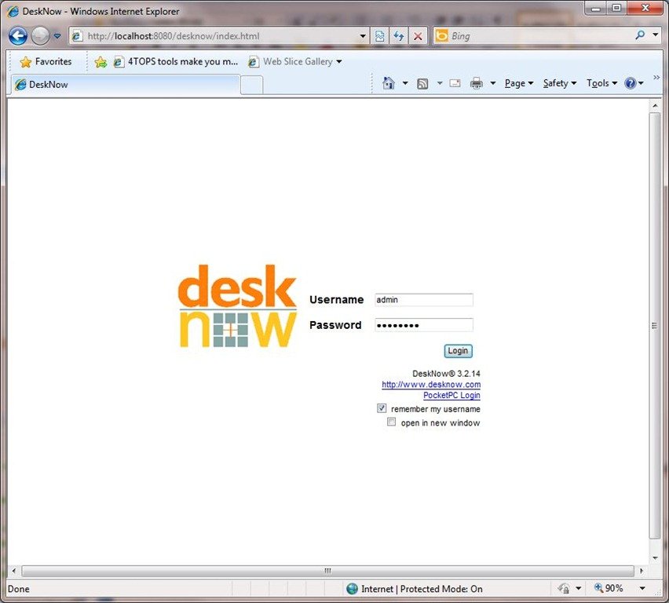Click the RSS Feeds icon
Screen dimensions: 669x603
422,83
